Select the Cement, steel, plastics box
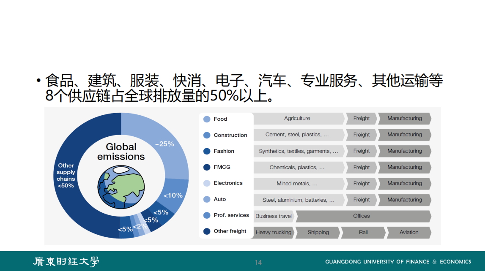The width and height of the screenshot is (485, 271). click(x=298, y=135)
